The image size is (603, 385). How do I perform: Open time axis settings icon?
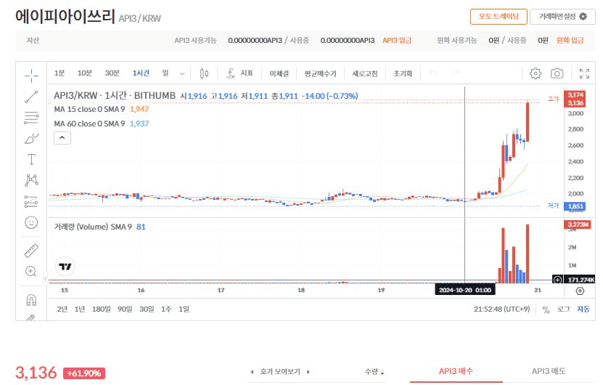580,291
